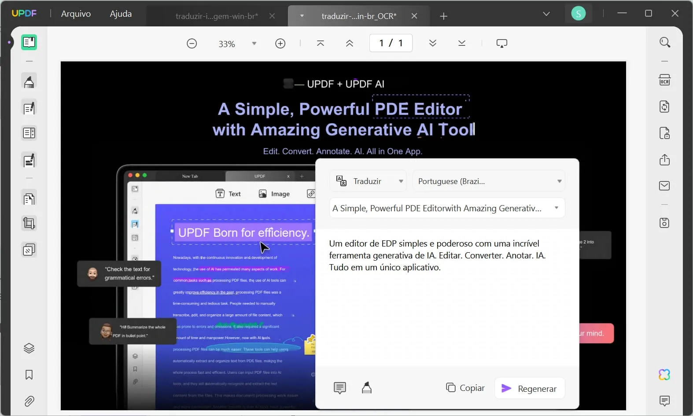The height and width of the screenshot is (416, 693).
Task: Click the search magnifier icon
Action: pos(664,42)
